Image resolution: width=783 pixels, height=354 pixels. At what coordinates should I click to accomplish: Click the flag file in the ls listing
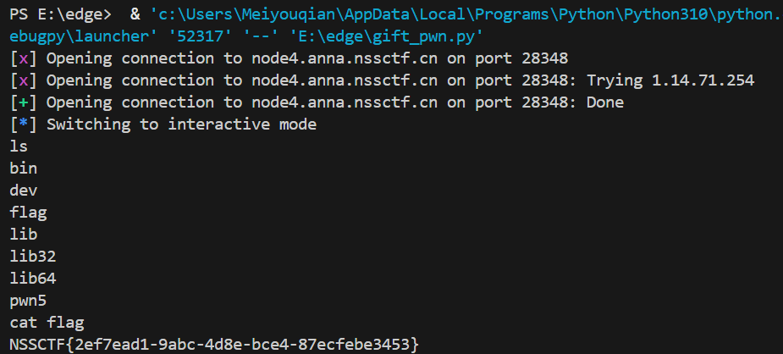[x=28, y=213]
